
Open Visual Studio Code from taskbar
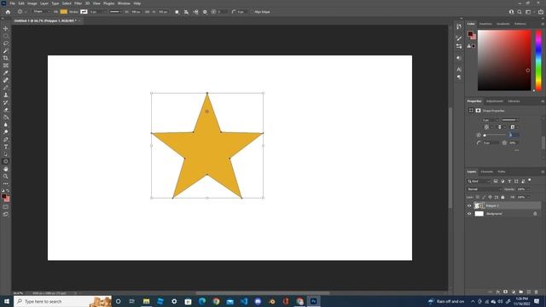click(x=244, y=301)
